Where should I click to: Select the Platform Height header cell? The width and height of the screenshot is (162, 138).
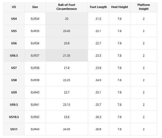144,7
